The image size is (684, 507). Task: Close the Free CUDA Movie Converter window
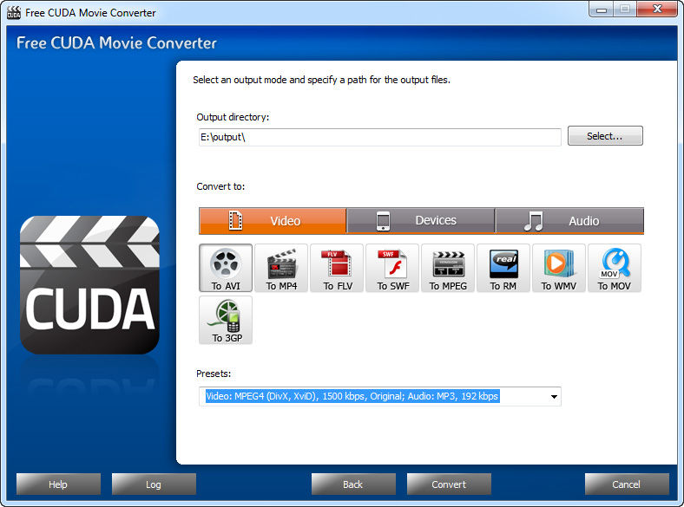pyautogui.click(x=657, y=10)
